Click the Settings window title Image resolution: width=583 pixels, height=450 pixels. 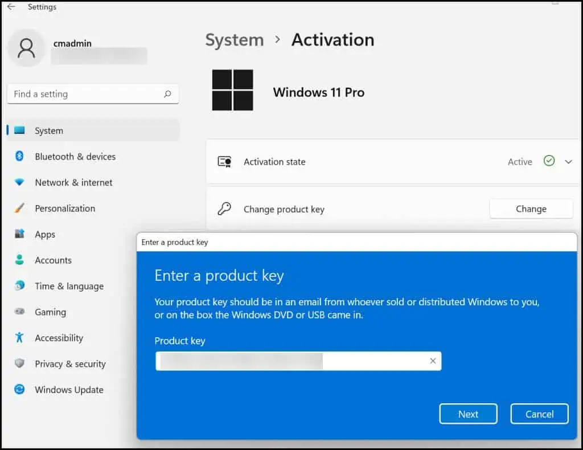[x=42, y=7]
